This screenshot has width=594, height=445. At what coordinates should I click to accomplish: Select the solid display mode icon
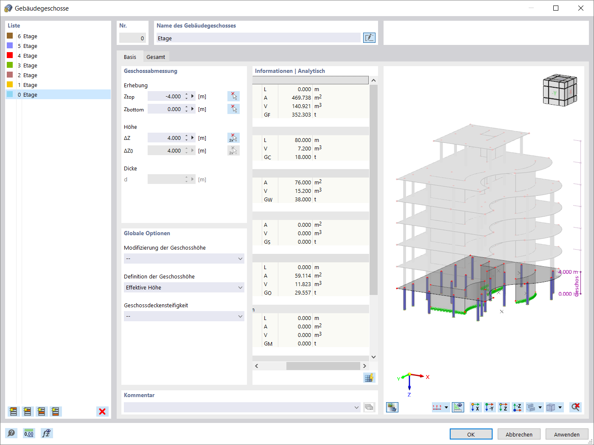pyautogui.click(x=531, y=407)
